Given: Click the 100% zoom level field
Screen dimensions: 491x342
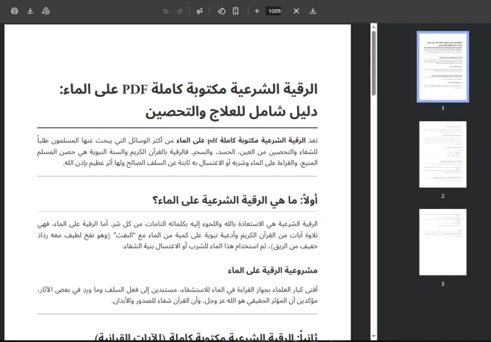Looking at the screenshot, I should pyautogui.click(x=274, y=11).
